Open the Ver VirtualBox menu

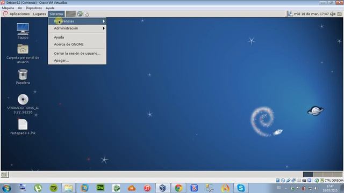[20, 8]
